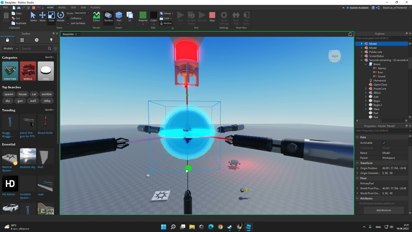
Task: Select the Alarmy sound in Explorer
Action: [x=382, y=68]
